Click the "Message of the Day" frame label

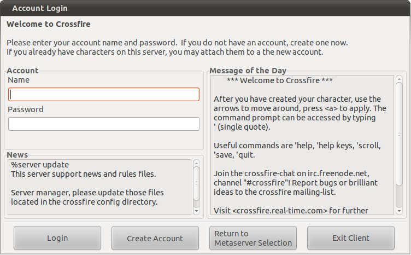click(x=248, y=71)
